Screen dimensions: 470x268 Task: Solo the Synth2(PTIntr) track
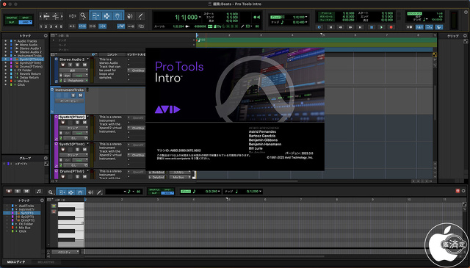tap(77, 149)
